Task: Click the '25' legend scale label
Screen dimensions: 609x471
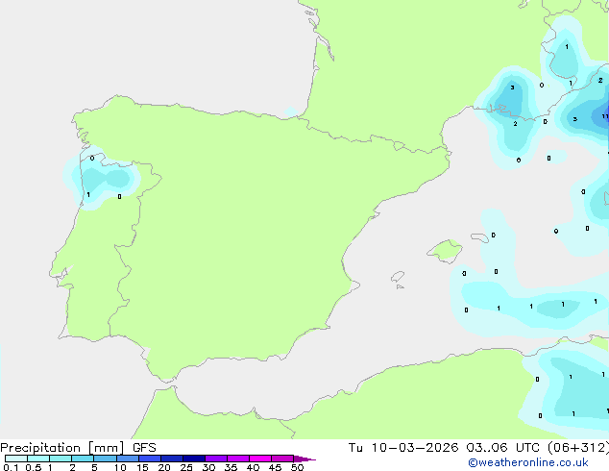Action: pyautogui.click(x=186, y=467)
